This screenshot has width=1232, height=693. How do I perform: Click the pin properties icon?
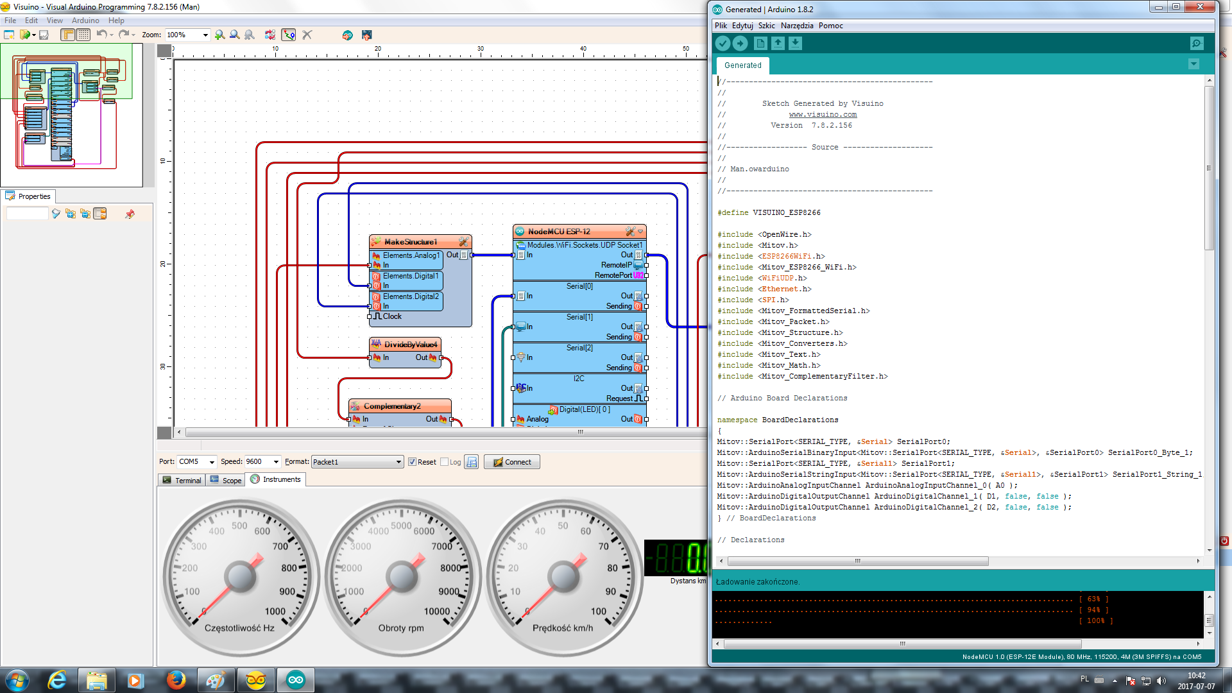coord(130,214)
